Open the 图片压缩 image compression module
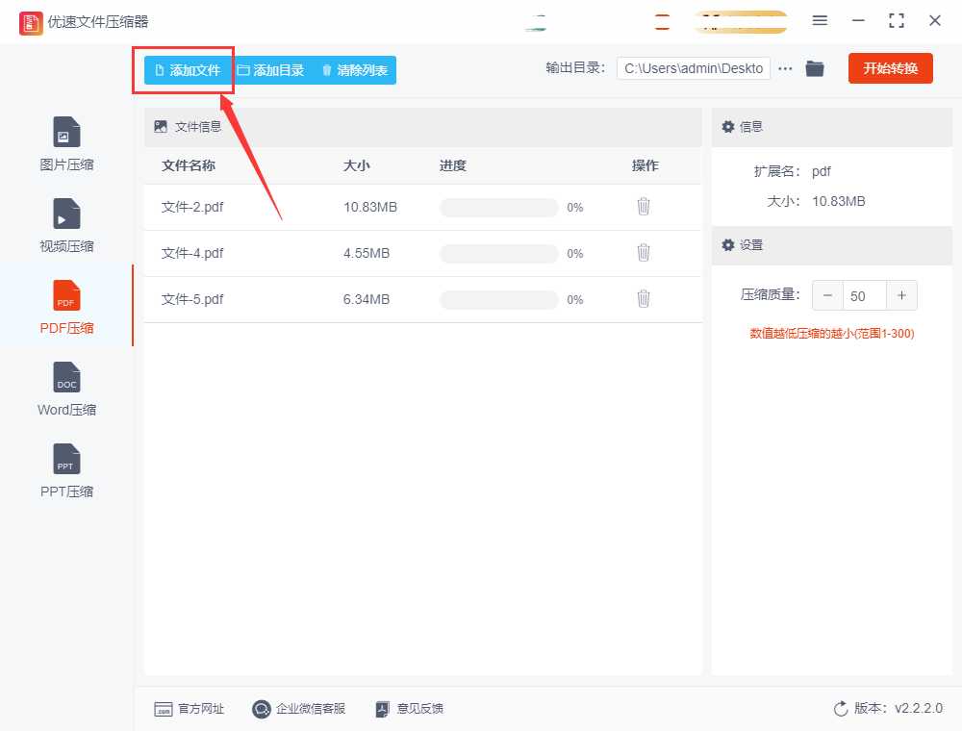Screen dimensions: 962x731 (66, 144)
